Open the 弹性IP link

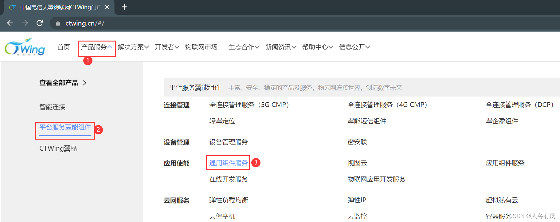[x=357, y=200]
